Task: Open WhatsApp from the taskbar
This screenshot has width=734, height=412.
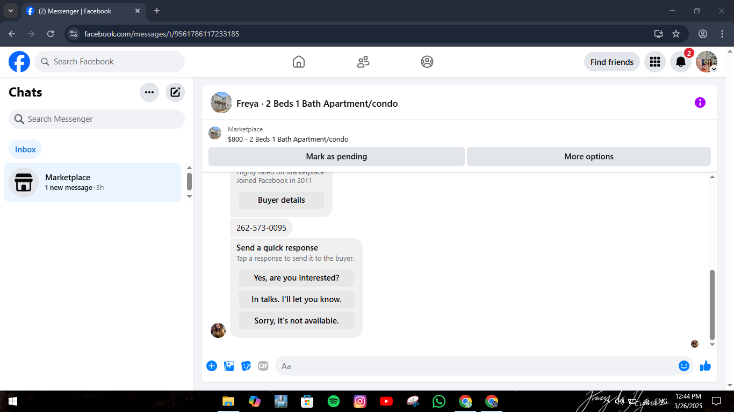Action: (x=439, y=401)
